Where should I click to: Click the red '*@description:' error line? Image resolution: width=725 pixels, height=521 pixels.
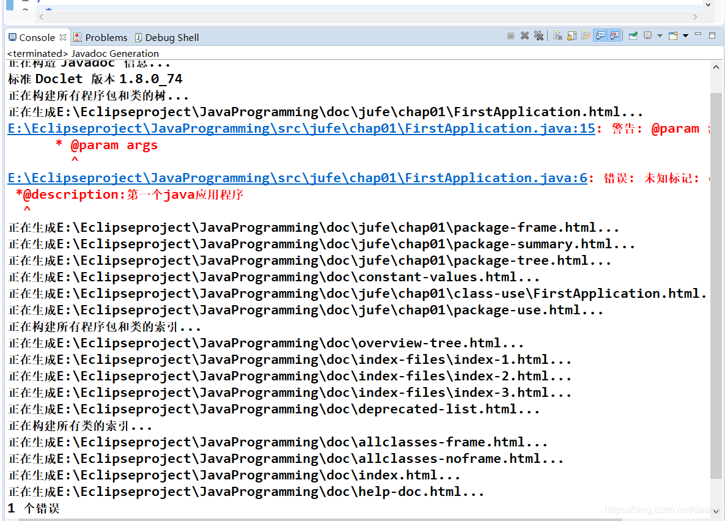click(x=130, y=195)
